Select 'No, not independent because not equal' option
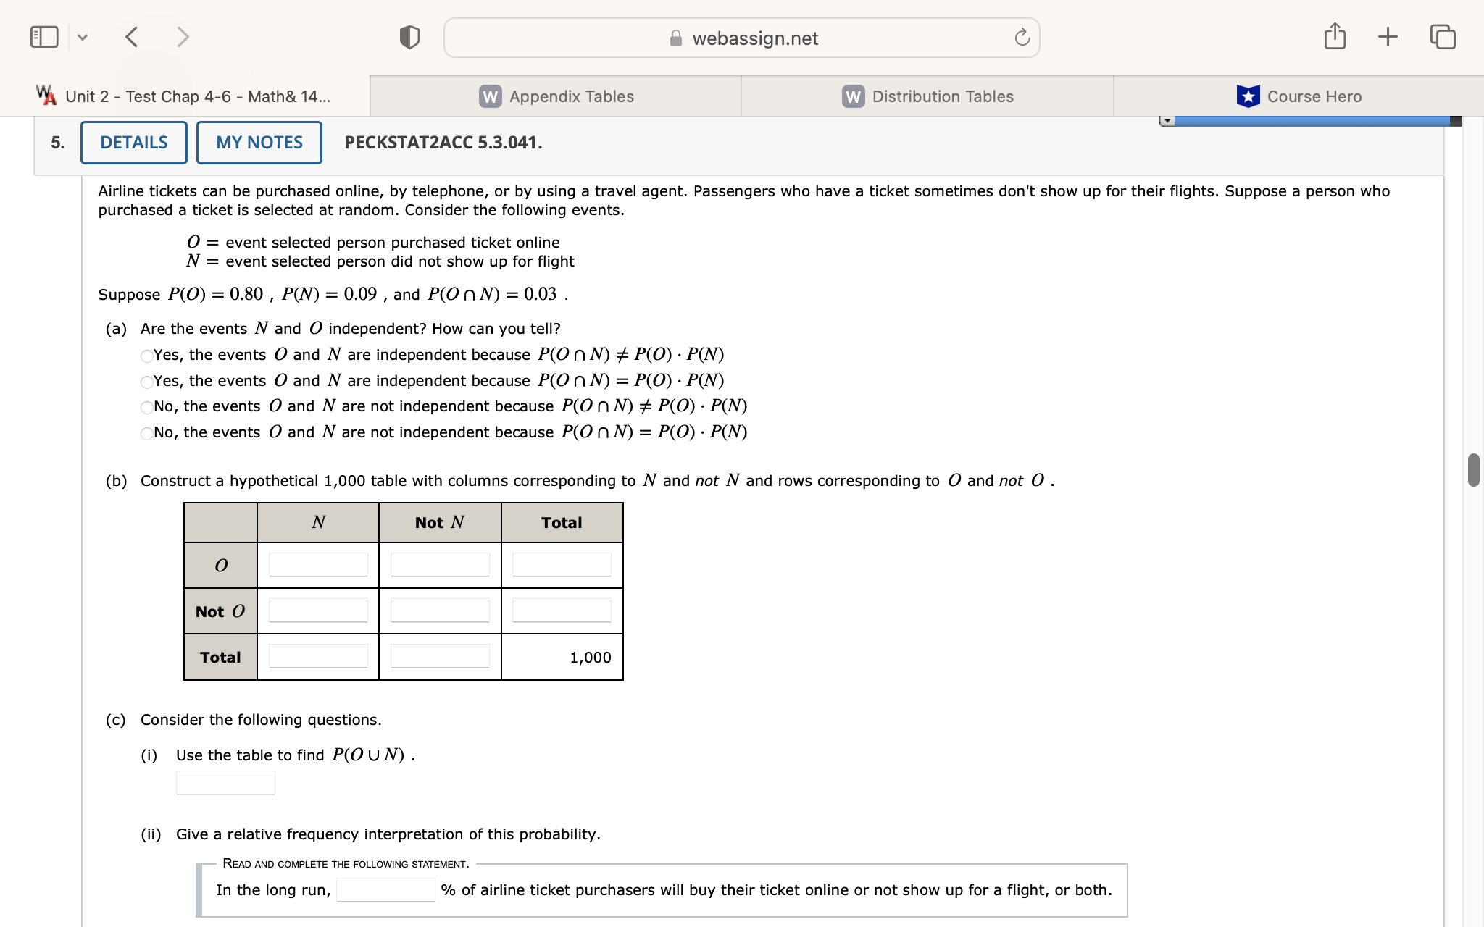This screenshot has height=927, width=1484. (147, 407)
